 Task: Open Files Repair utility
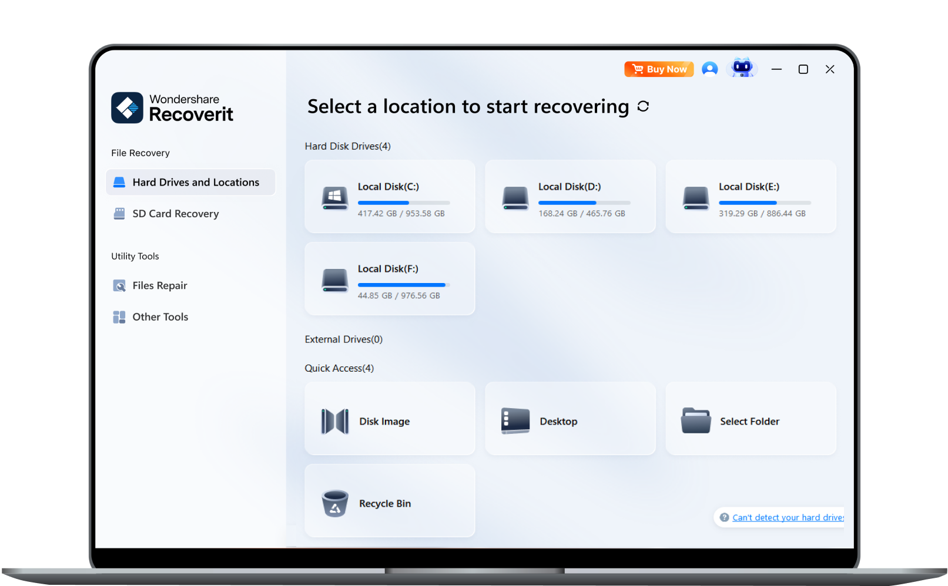(159, 286)
